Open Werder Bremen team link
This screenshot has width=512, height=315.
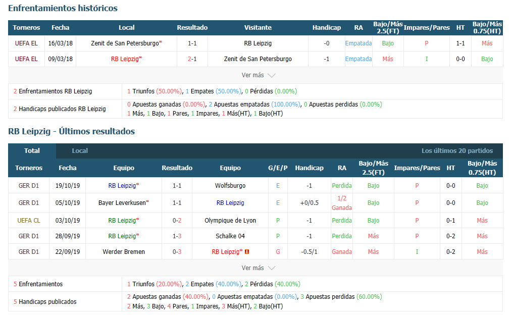click(x=124, y=252)
